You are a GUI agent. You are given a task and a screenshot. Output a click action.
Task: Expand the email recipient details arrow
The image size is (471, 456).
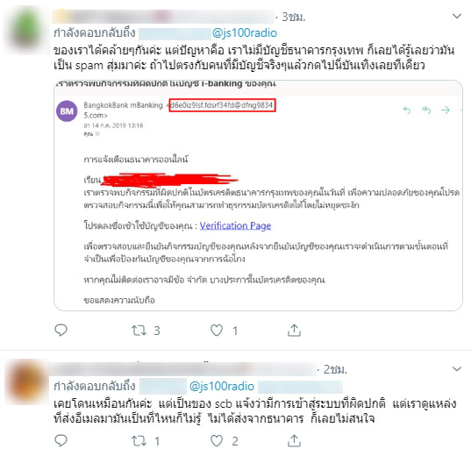pos(97,134)
